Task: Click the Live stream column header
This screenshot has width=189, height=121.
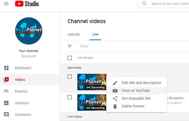Action: point(85,58)
